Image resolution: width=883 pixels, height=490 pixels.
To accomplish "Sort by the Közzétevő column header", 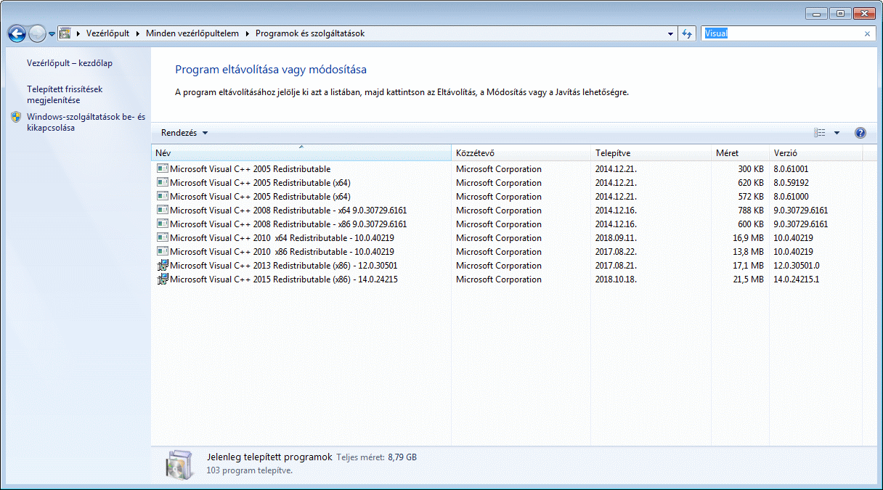I will point(521,153).
